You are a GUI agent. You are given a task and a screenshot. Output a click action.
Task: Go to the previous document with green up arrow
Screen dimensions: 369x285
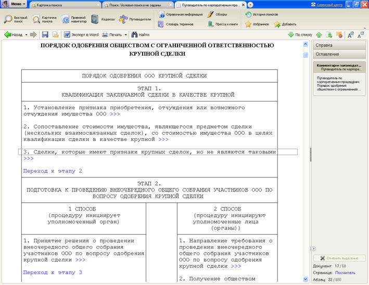319,35
